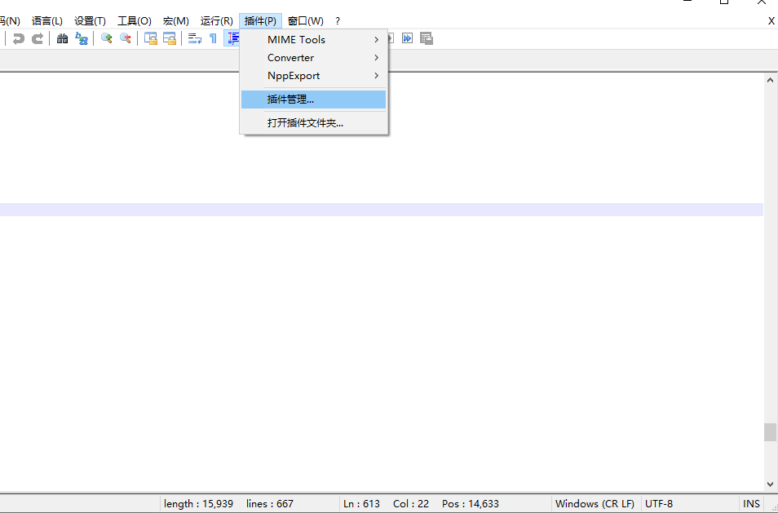This screenshot has height=513, width=778.
Task: Open the ? help menu
Action: pos(338,21)
